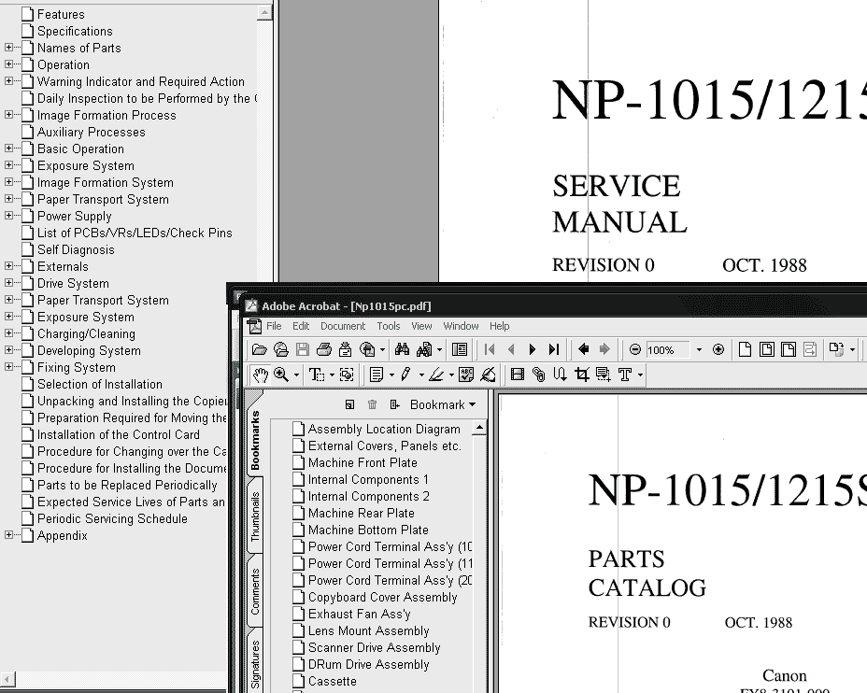The image size is (867, 693).
Task: Select the Hand tool
Action: coord(260,375)
